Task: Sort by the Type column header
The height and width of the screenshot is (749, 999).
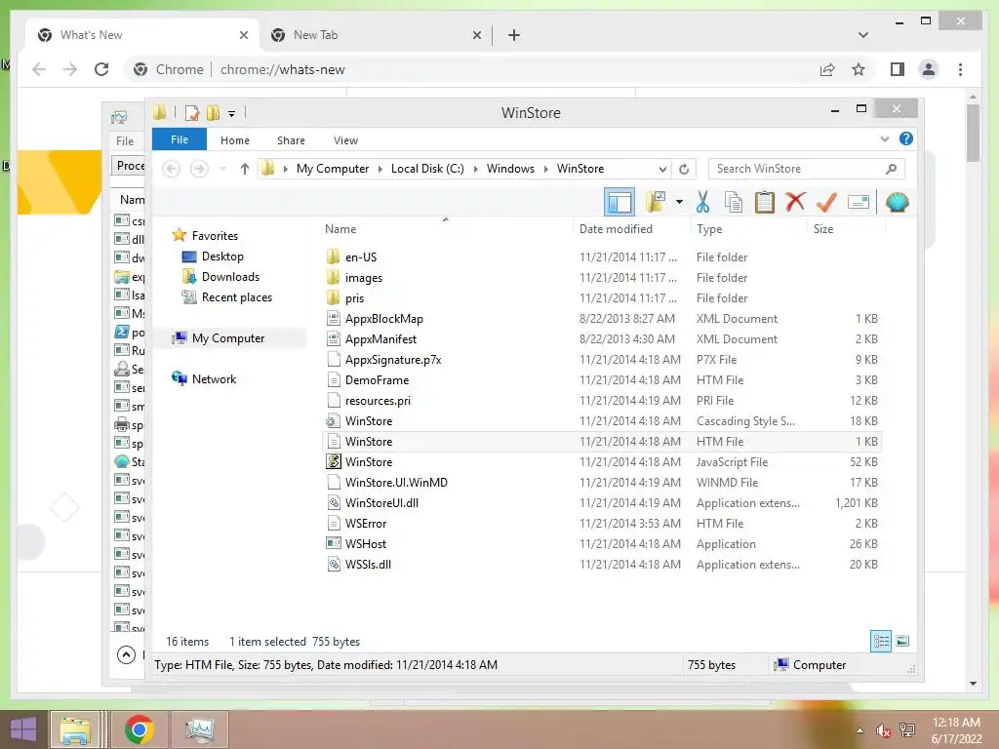Action: [709, 228]
